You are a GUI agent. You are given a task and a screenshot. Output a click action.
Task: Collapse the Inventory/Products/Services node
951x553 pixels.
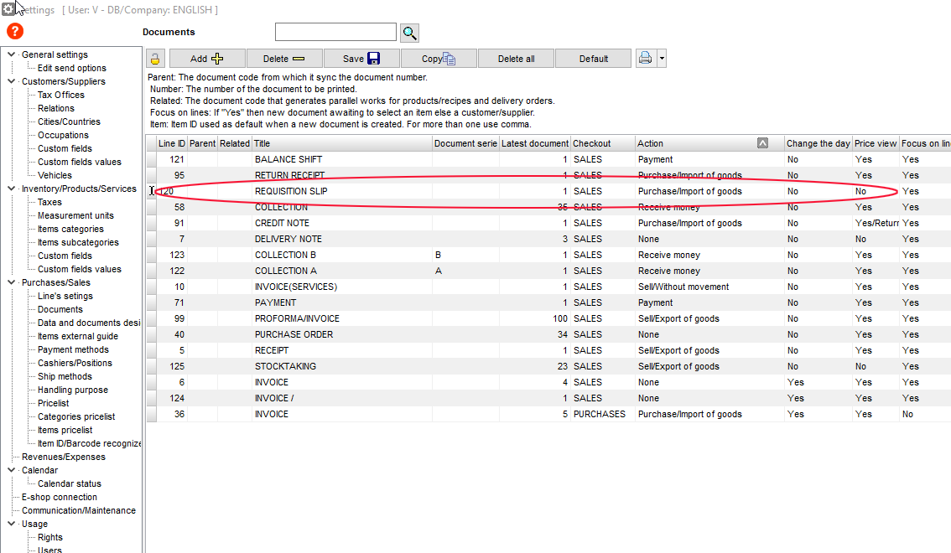pyautogui.click(x=11, y=189)
